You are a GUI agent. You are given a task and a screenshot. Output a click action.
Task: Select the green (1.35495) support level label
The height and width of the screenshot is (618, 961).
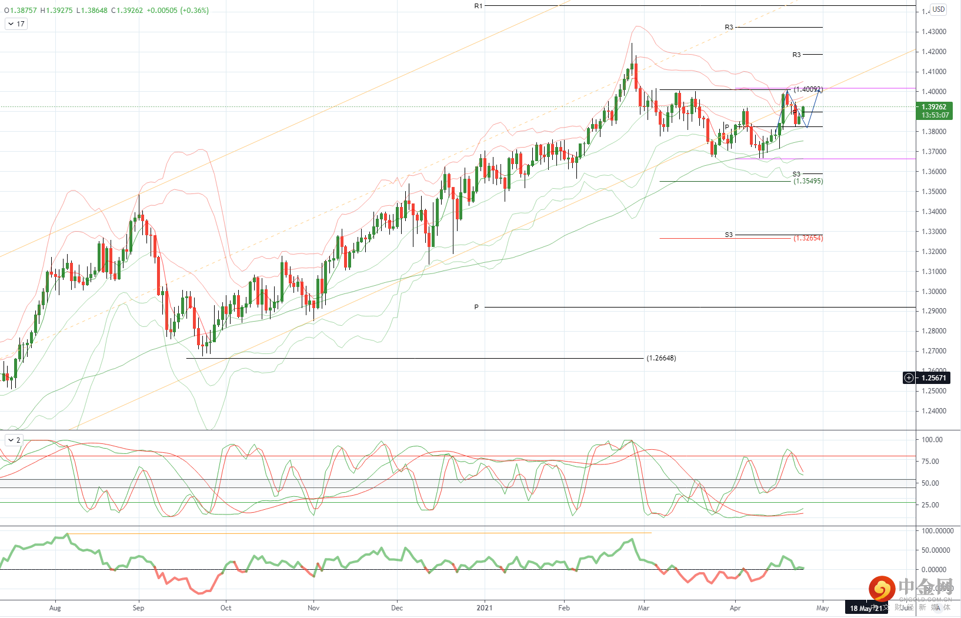pyautogui.click(x=808, y=181)
